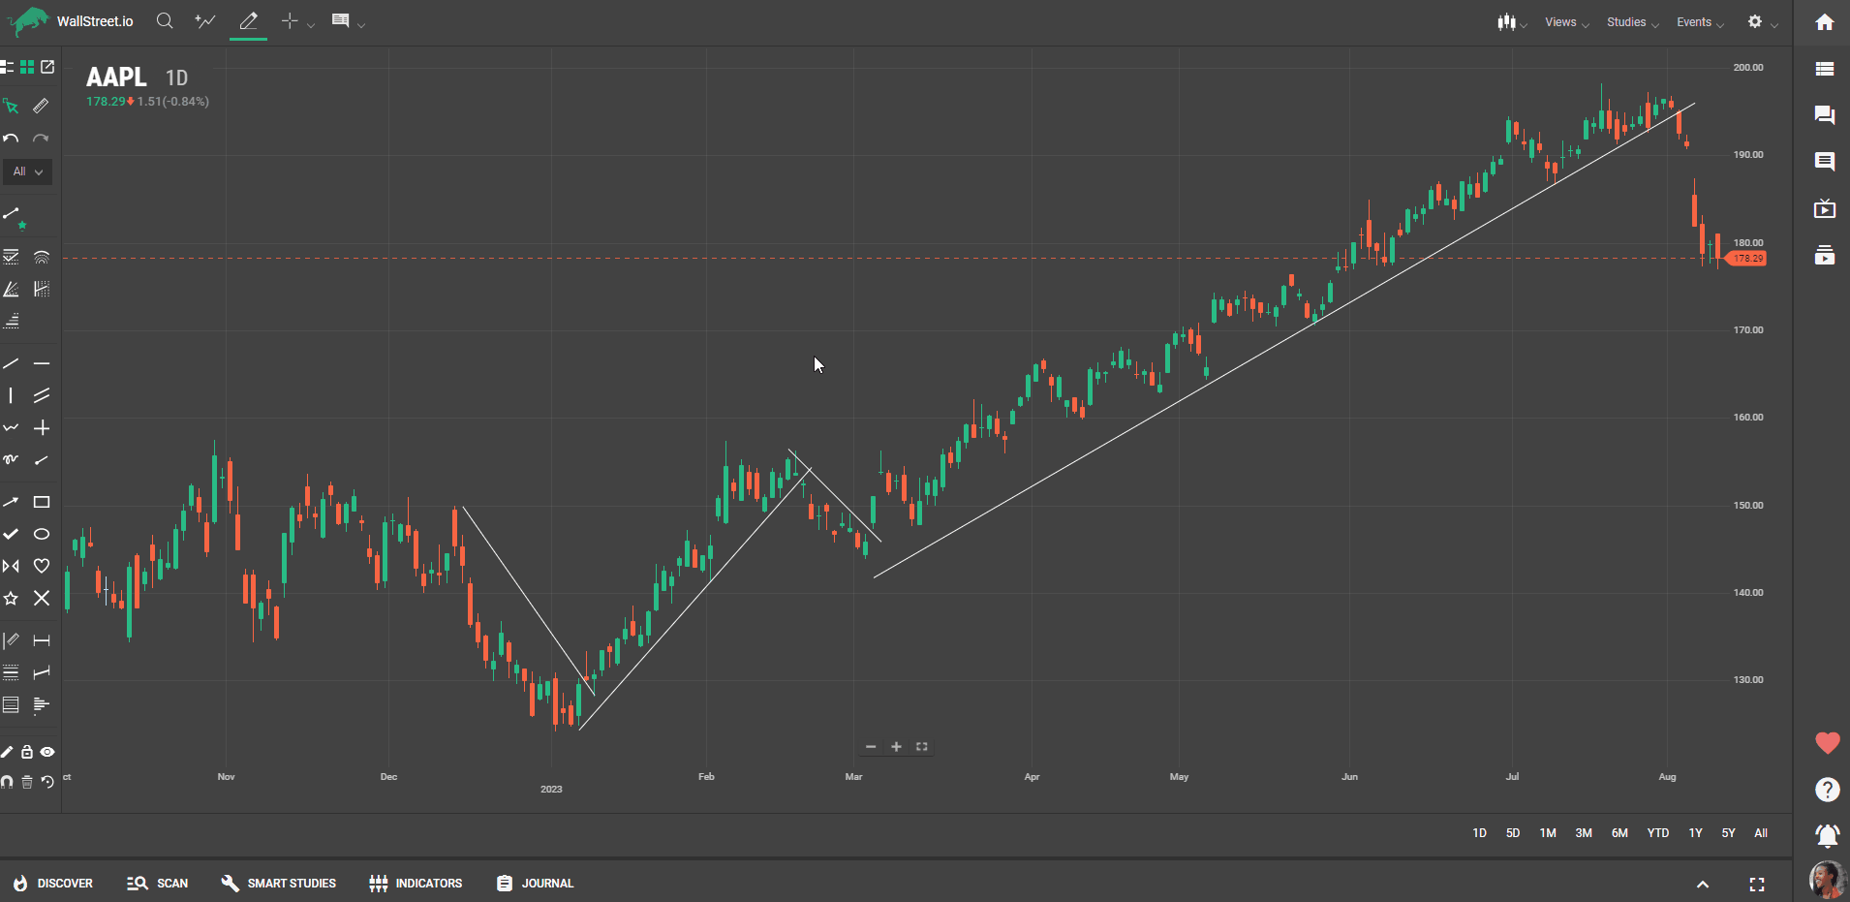Toggle magnet snap mode
Image resolution: width=1850 pixels, height=902 pixels.
8,782
